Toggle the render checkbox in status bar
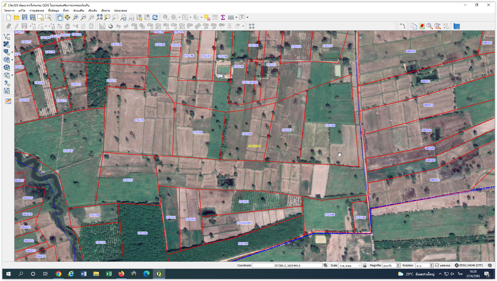The image size is (497, 281). (x=437, y=265)
